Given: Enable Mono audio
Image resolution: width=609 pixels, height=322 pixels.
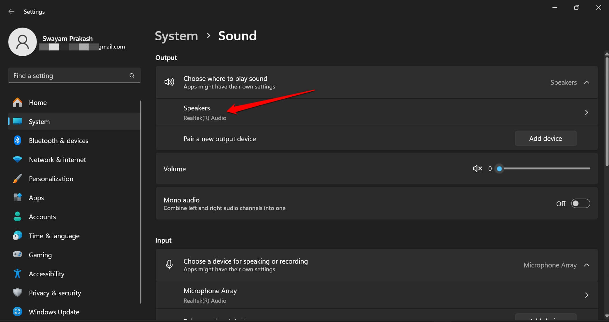Looking at the screenshot, I should tap(580, 203).
